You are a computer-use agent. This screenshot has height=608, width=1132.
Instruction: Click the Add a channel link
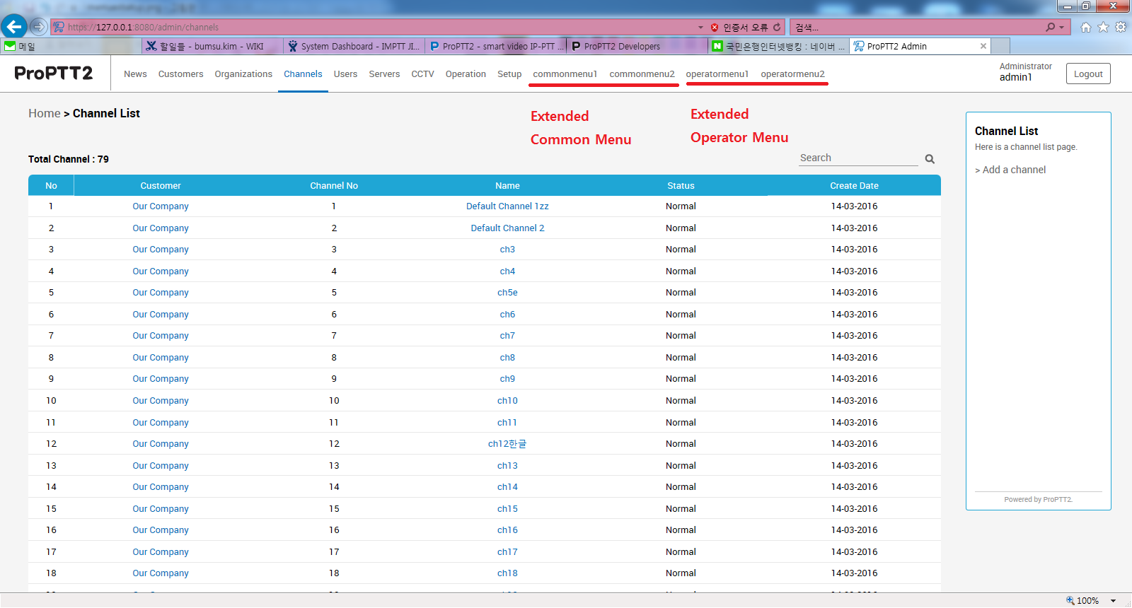(x=1013, y=170)
